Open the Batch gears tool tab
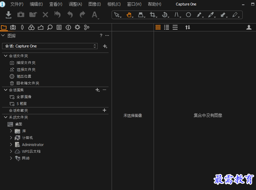The image size is (256, 190). click(87, 27)
